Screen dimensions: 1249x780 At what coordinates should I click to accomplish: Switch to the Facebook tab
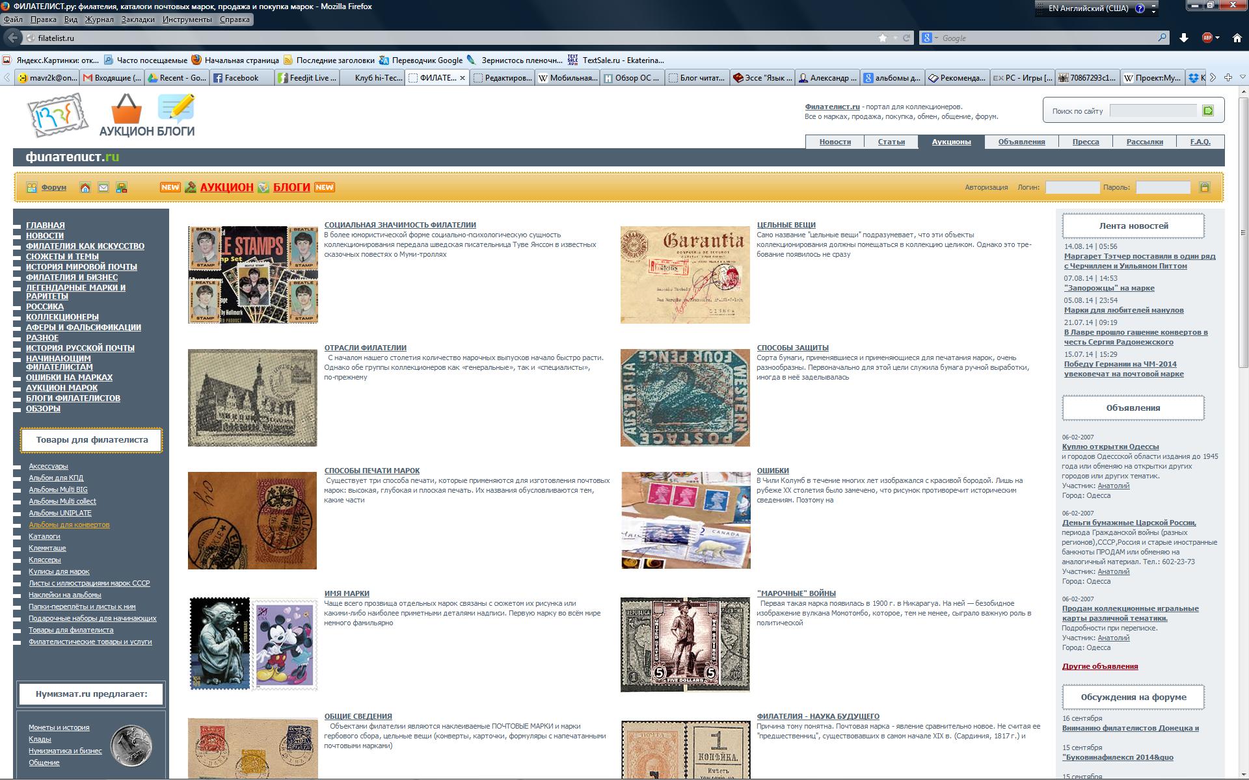tap(240, 78)
